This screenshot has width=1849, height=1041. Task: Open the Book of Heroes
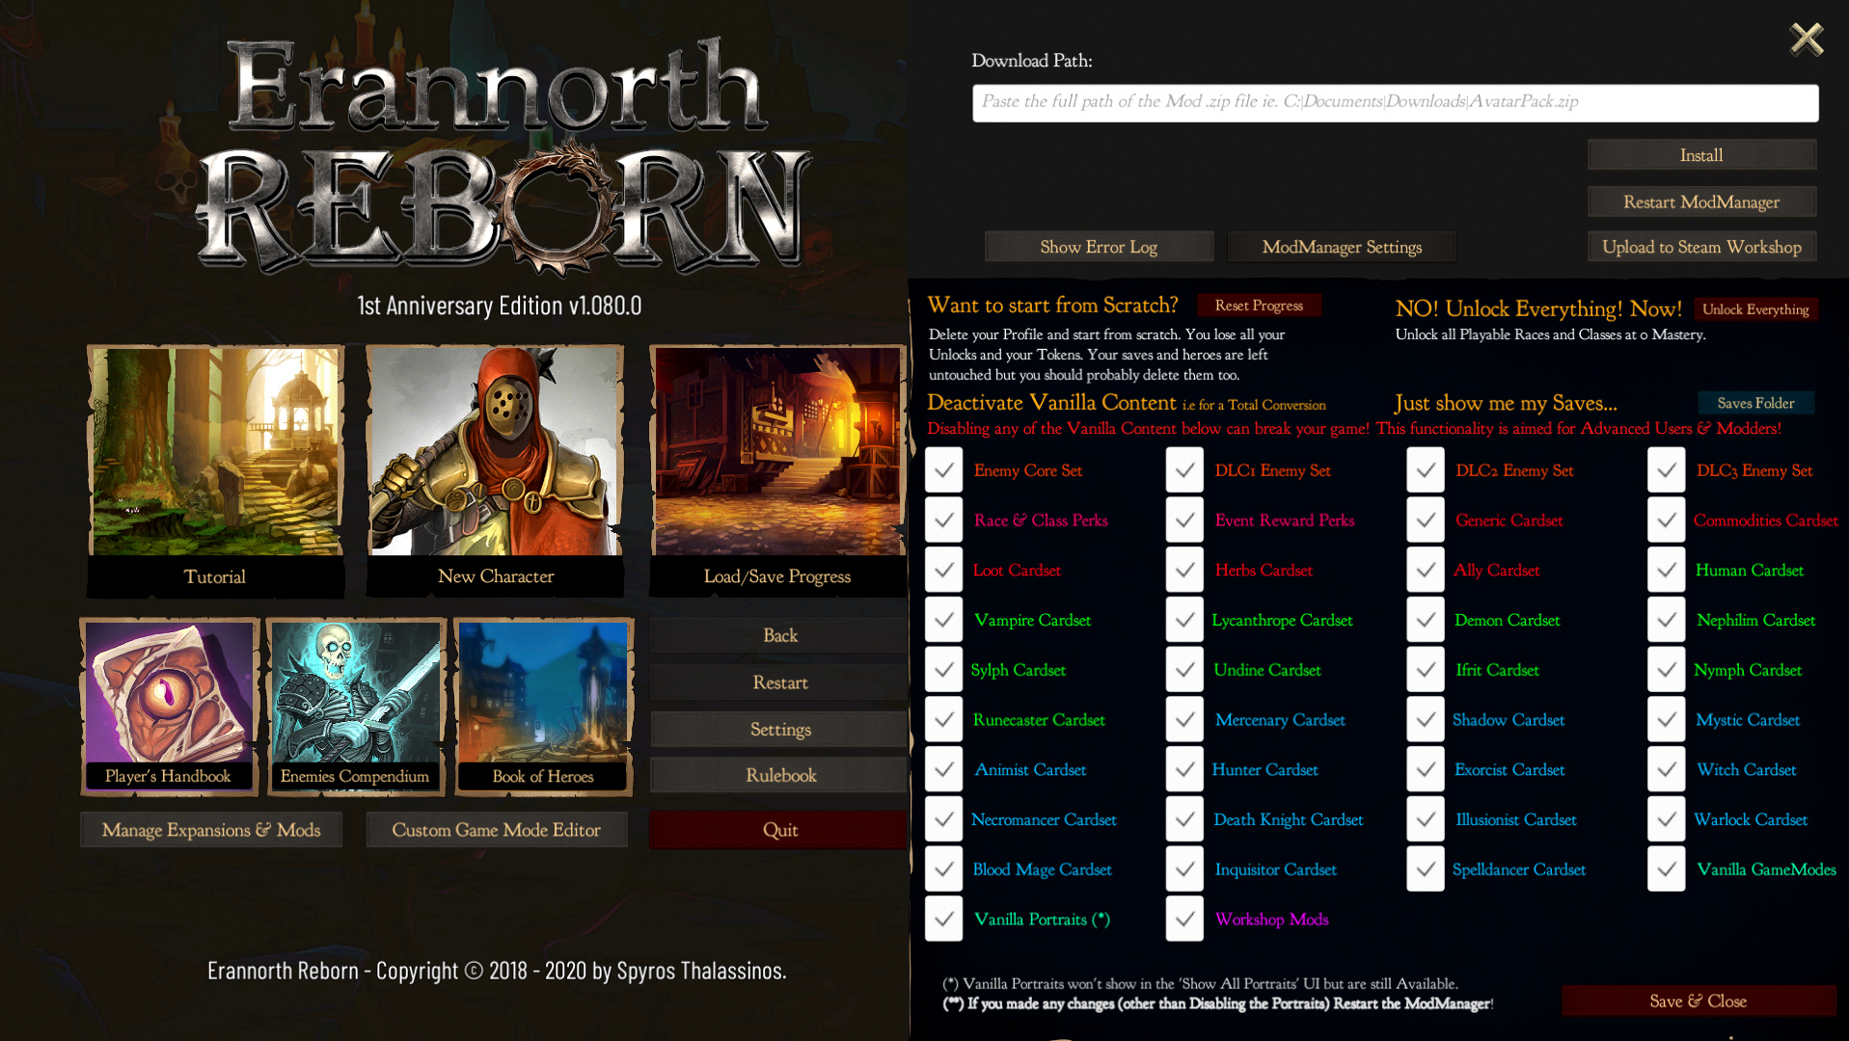click(x=543, y=707)
